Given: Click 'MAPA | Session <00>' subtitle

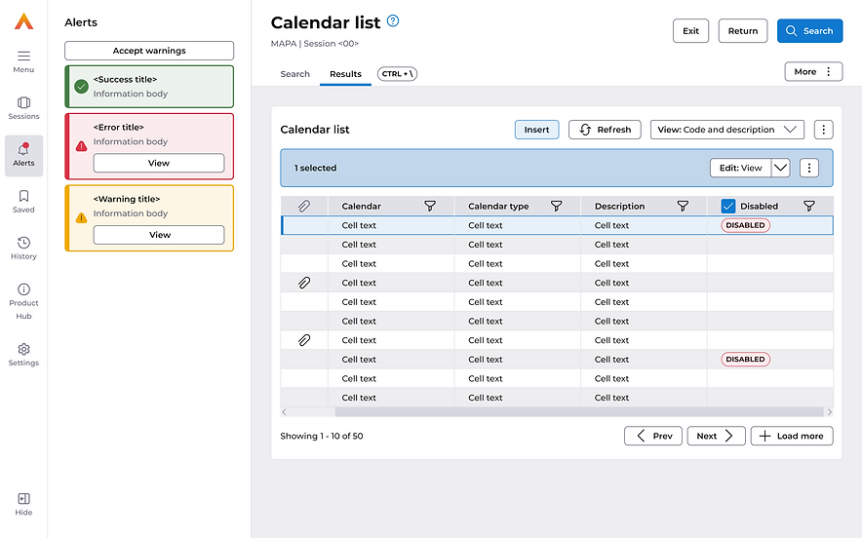Looking at the screenshot, I should pyautogui.click(x=314, y=44).
